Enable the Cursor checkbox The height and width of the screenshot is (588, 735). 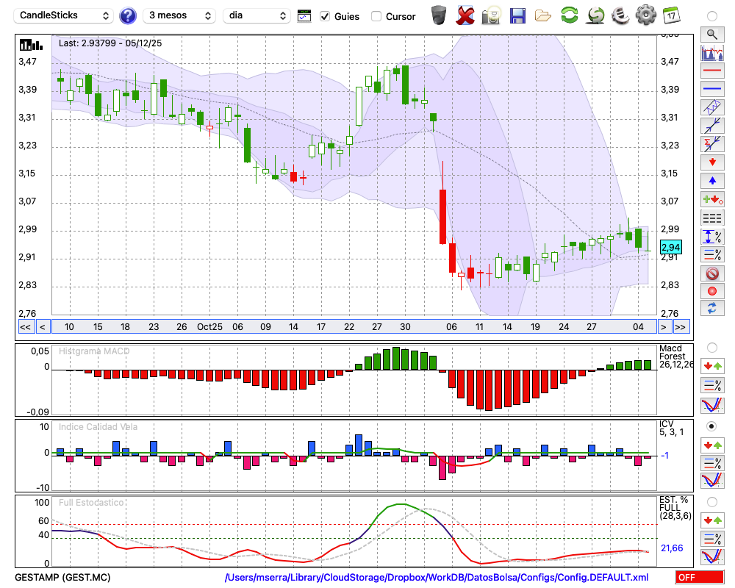point(376,16)
